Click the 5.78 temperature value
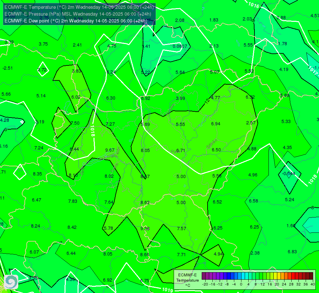Viewport: 319px width, 293px height. point(109,228)
